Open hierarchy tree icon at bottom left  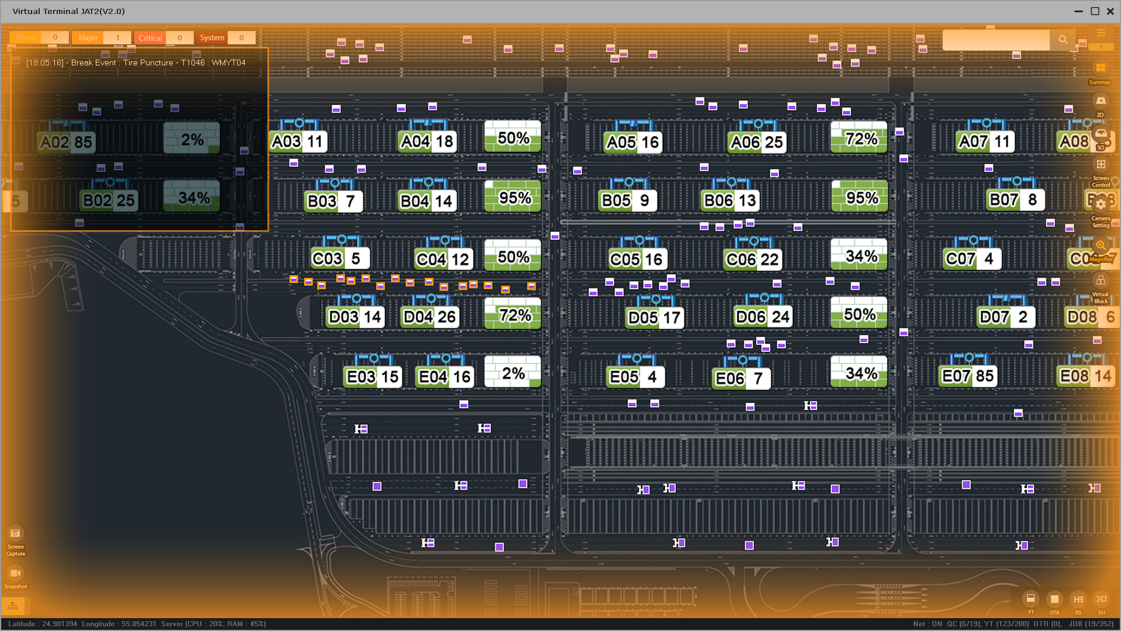click(13, 605)
